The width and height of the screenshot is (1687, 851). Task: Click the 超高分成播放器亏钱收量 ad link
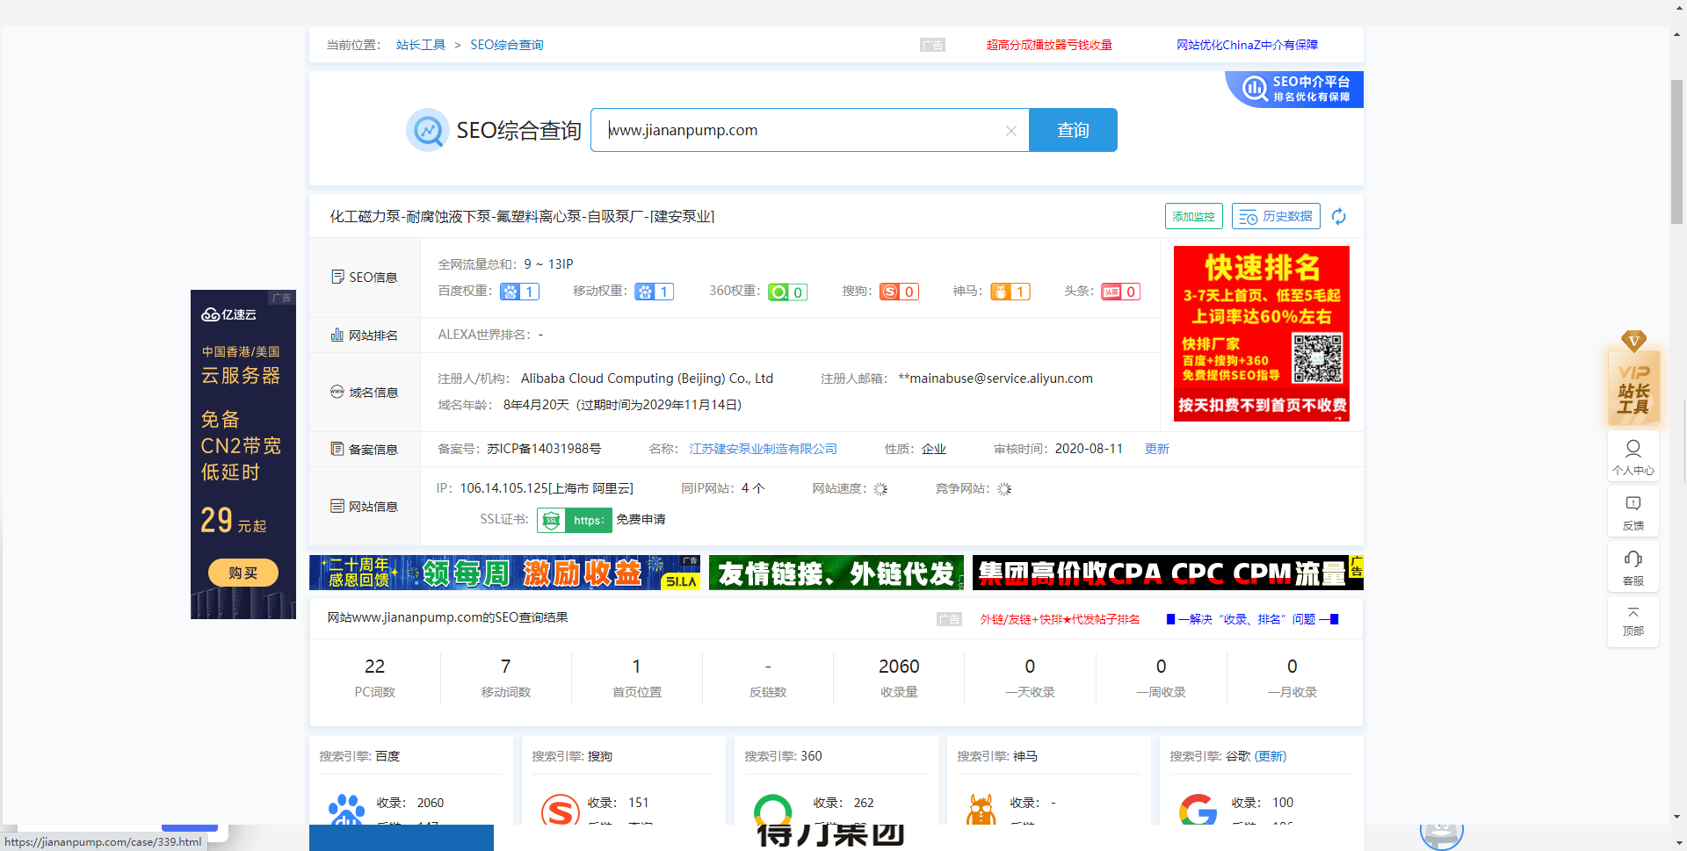[1049, 45]
